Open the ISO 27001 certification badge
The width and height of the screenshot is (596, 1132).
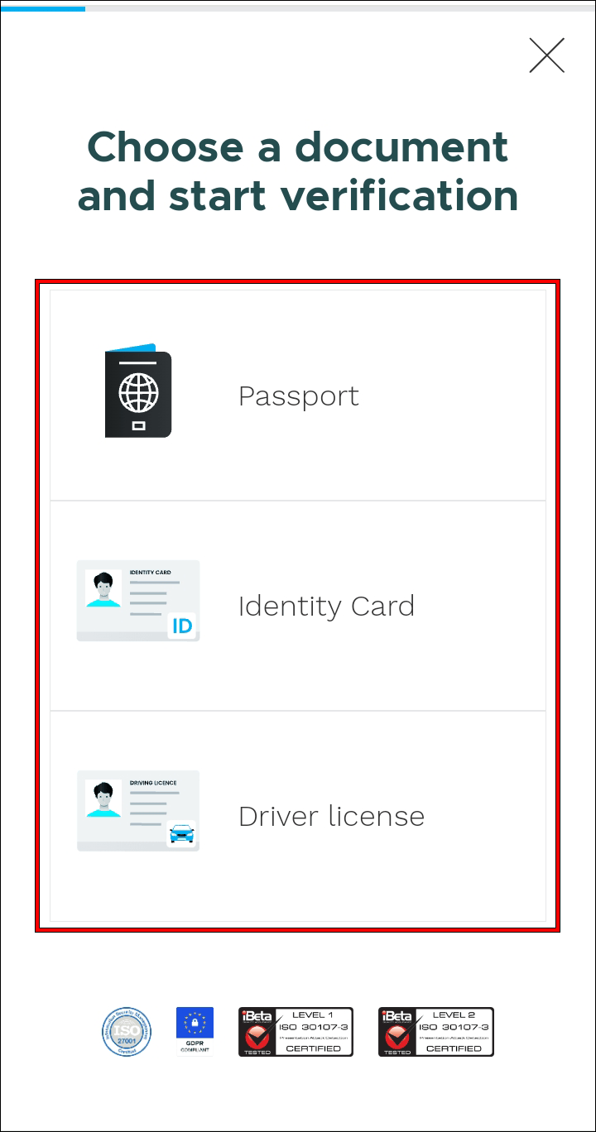[127, 1032]
